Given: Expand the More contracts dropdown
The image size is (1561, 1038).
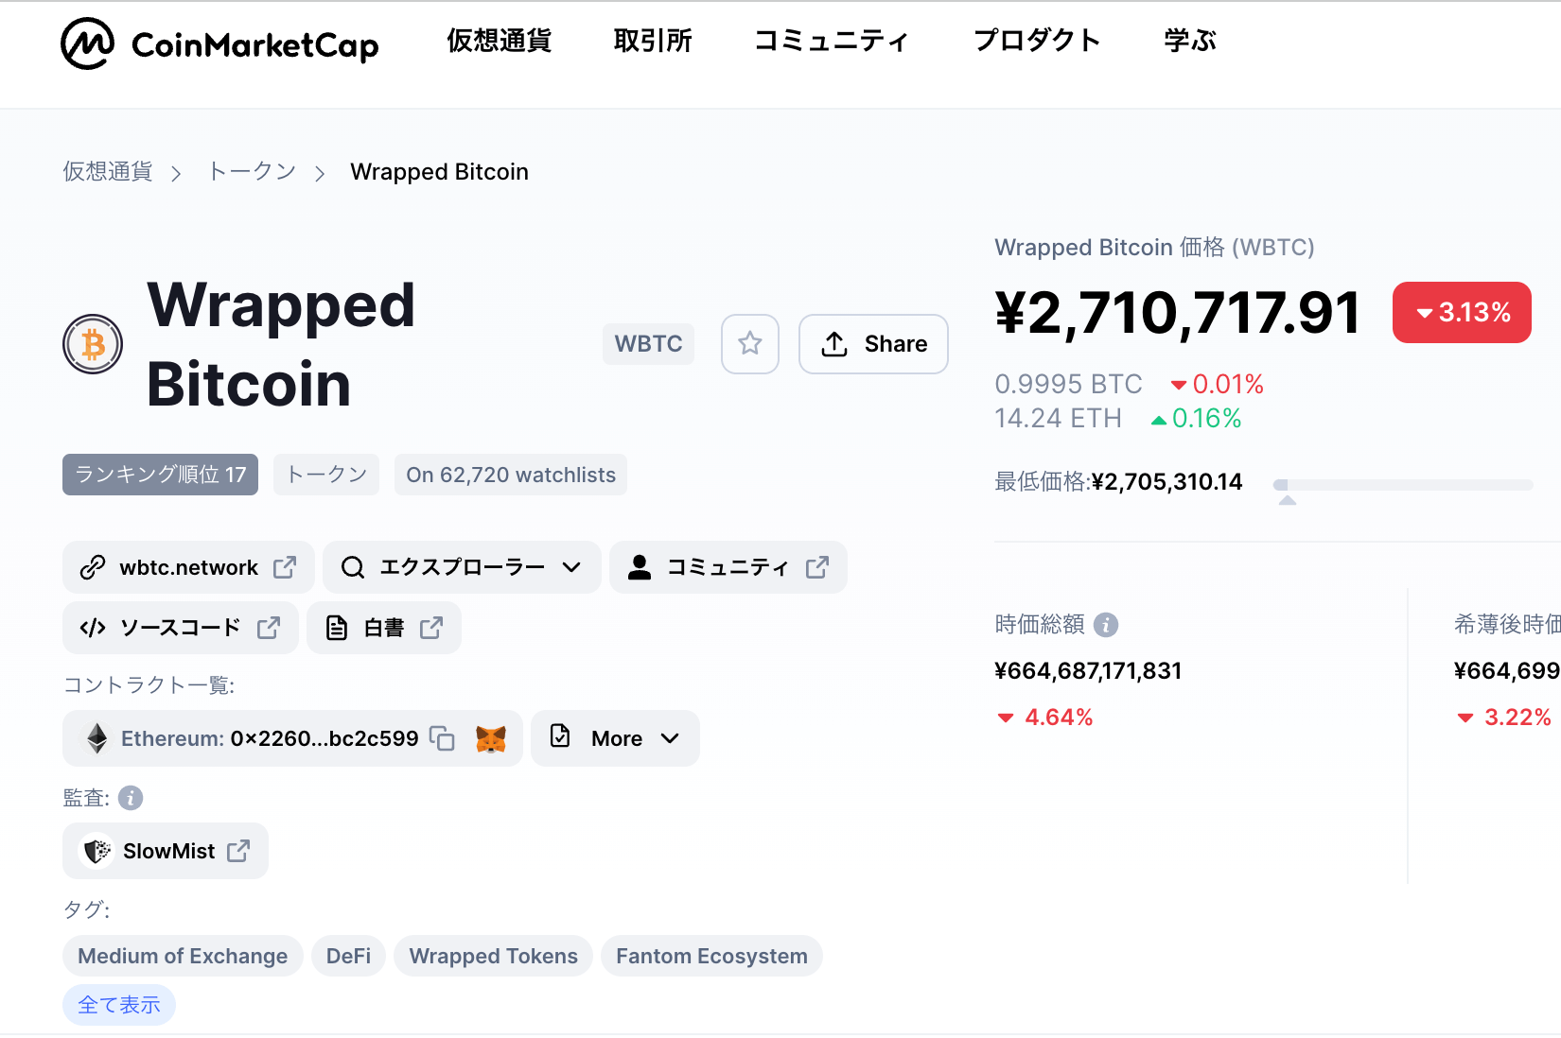Looking at the screenshot, I should click(x=615, y=738).
